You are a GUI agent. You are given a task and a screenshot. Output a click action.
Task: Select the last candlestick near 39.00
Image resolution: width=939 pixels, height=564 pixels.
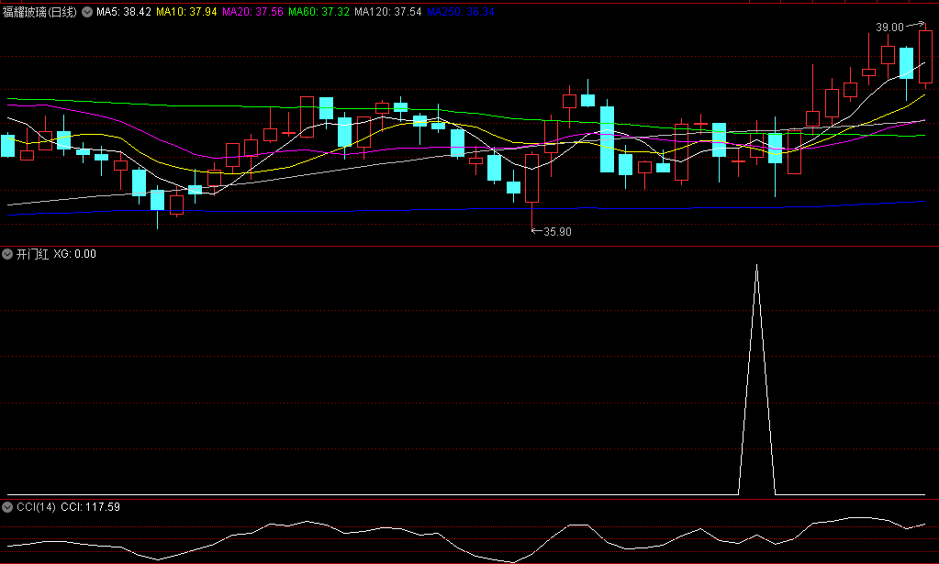coord(926,57)
